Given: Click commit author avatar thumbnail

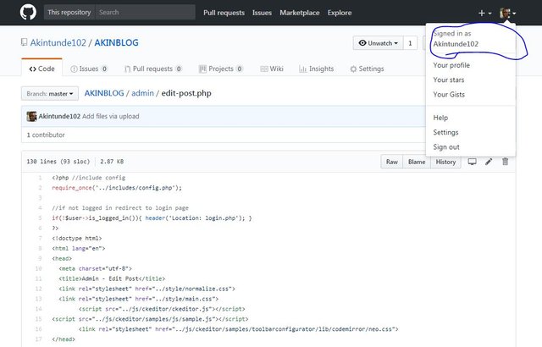Looking at the screenshot, I should (x=31, y=116).
